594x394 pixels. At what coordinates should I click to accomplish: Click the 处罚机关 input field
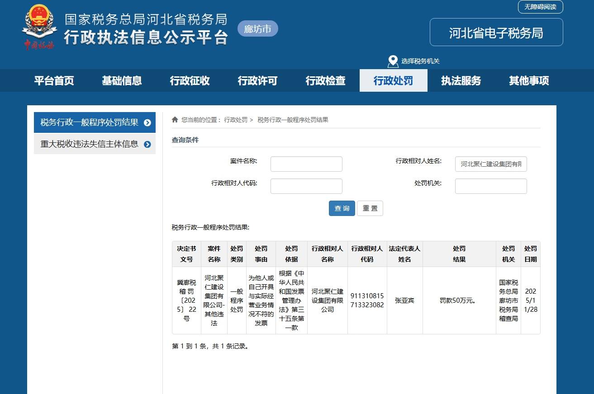[x=491, y=186]
